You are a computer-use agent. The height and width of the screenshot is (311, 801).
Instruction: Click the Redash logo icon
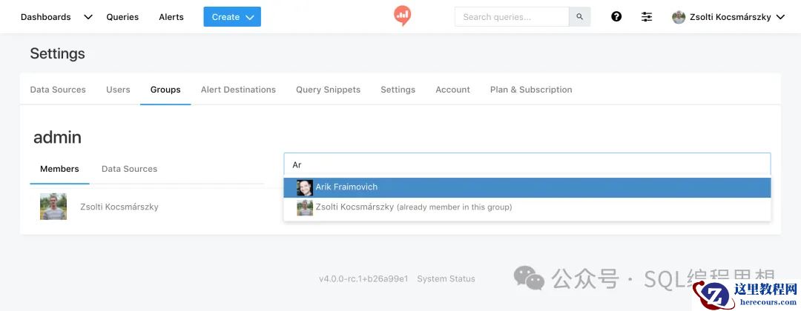point(402,16)
